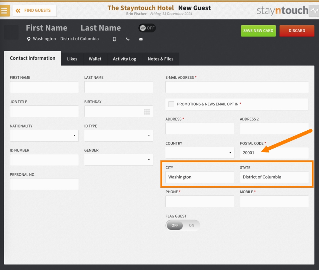Focus the Job Title field

[44, 111]
